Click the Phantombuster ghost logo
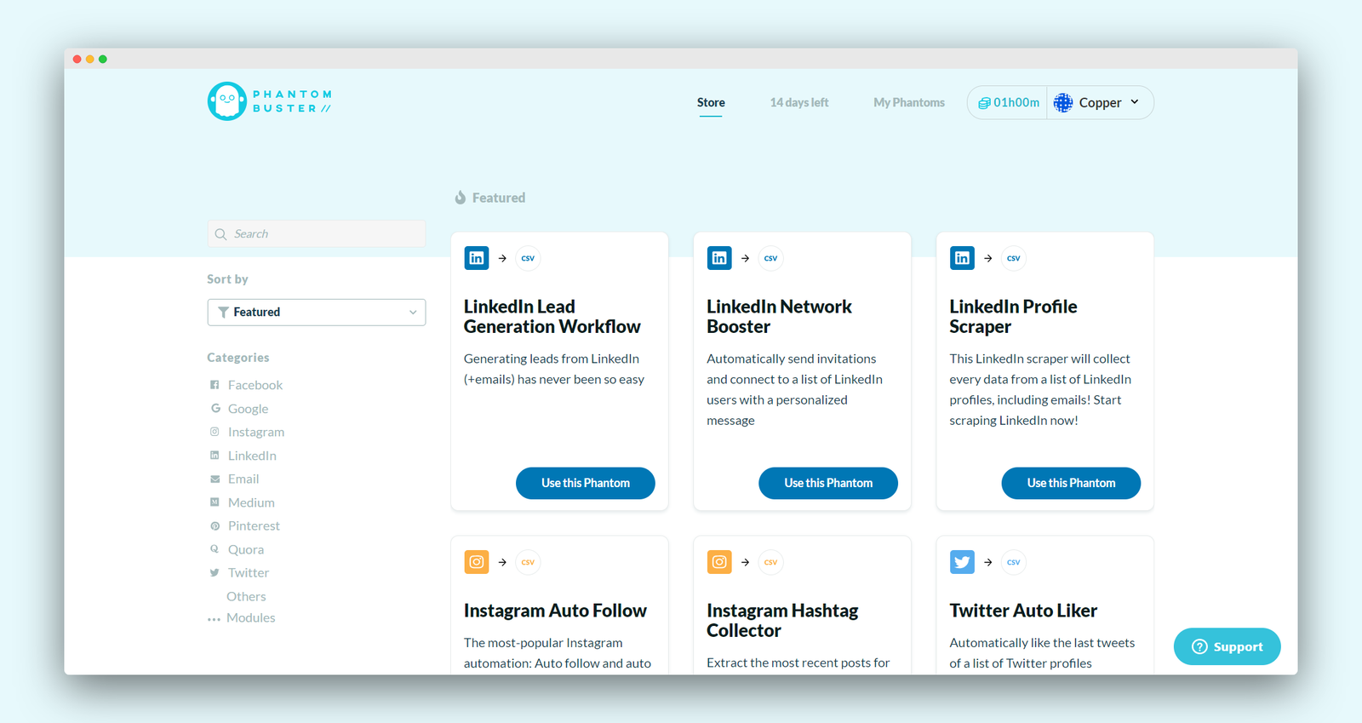Screen dimensions: 1362x723 pyautogui.click(x=227, y=101)
